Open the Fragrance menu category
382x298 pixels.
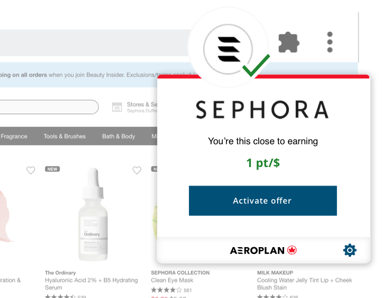point(14,136)
